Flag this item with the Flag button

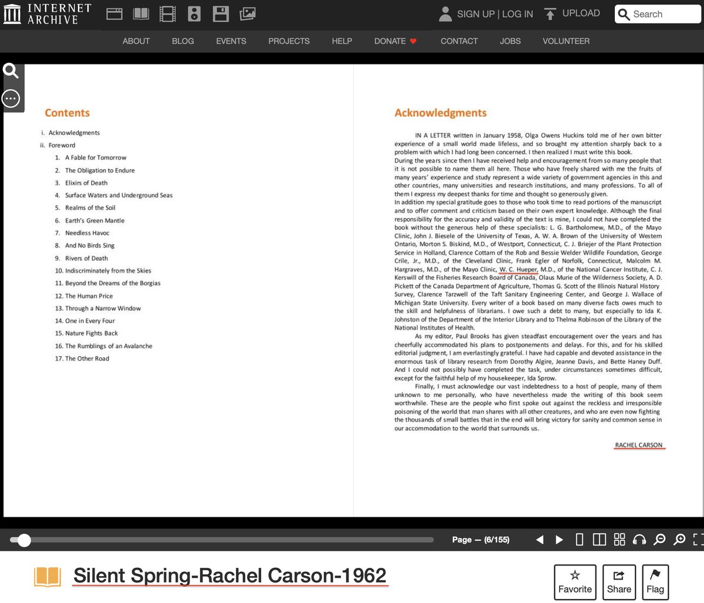[x=655, y=582]
